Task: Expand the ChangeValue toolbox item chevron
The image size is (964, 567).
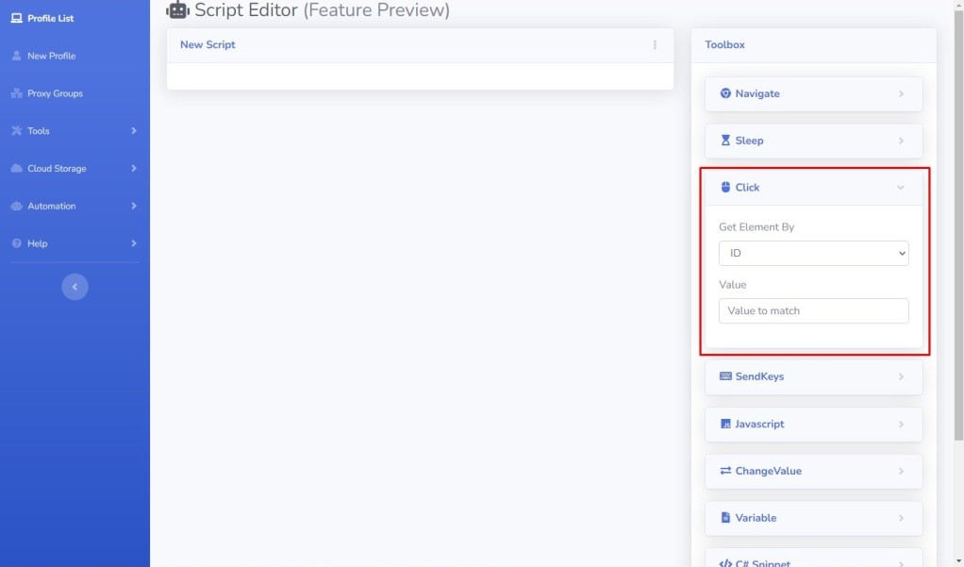Action: [x=901, y=471]
